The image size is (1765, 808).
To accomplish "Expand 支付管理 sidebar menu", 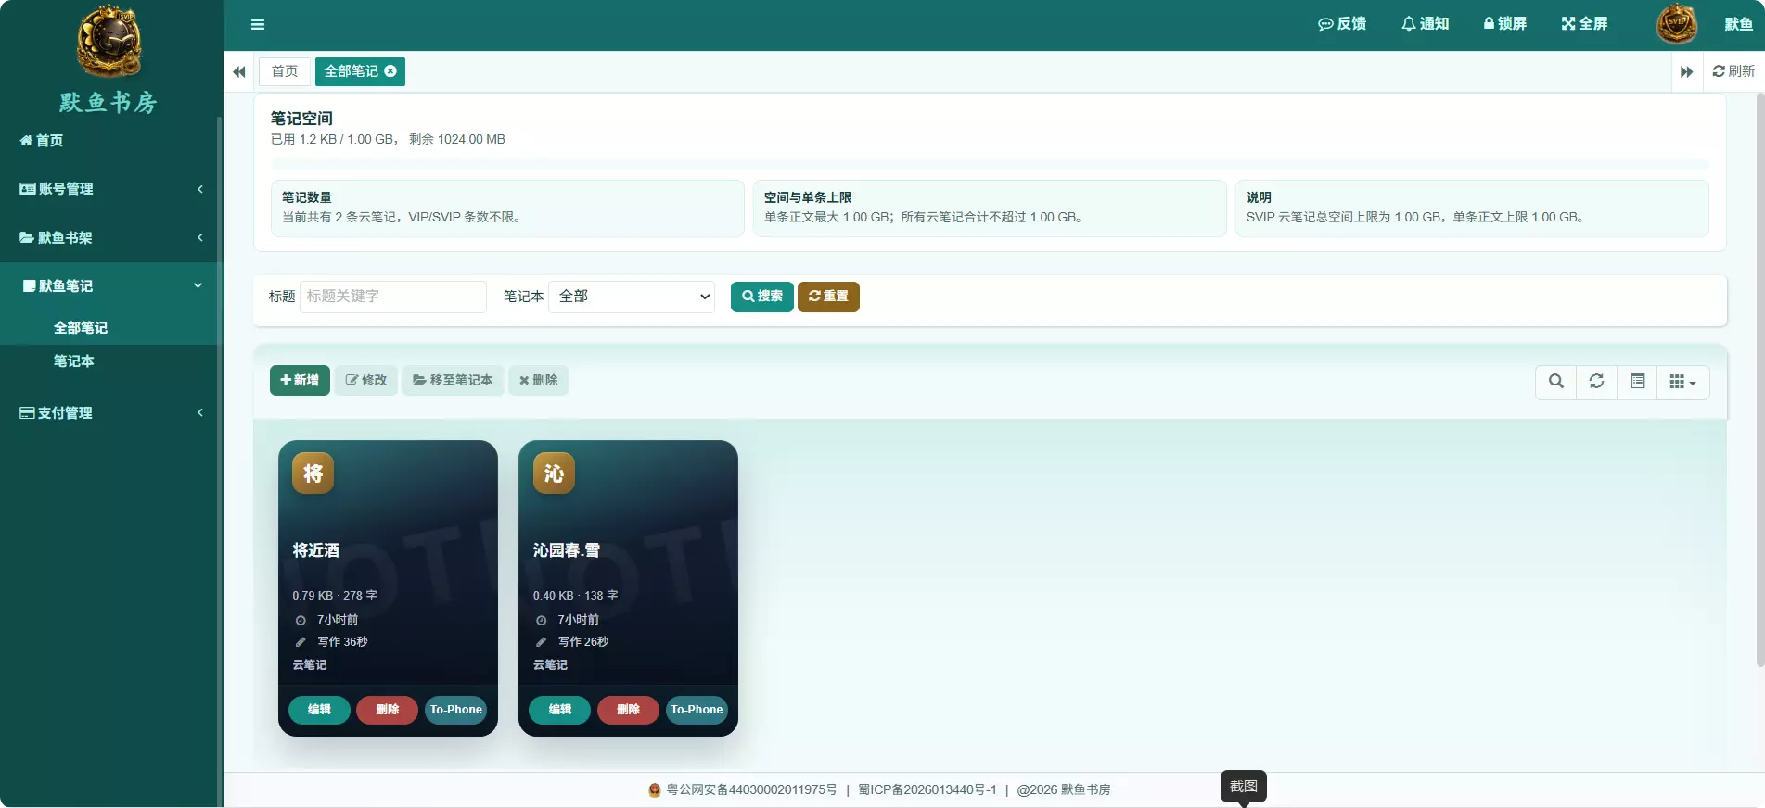I will click(x=109, y=413).
